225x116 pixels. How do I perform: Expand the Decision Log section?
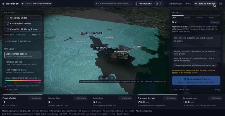click(x=196, y=89)
